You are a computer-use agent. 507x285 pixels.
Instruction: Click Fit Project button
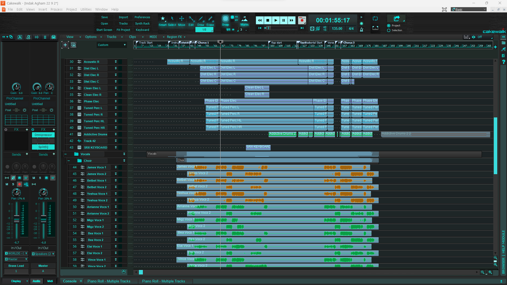coord(123,30)
